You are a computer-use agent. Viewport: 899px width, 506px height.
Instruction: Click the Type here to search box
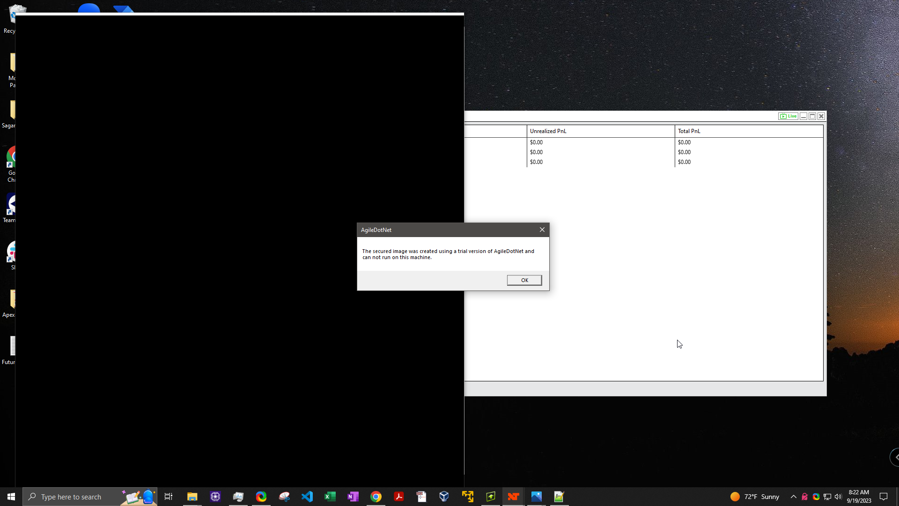75,497
